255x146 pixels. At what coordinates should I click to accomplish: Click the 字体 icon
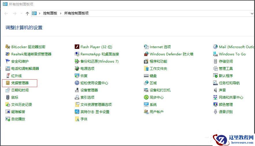point(77,119)
